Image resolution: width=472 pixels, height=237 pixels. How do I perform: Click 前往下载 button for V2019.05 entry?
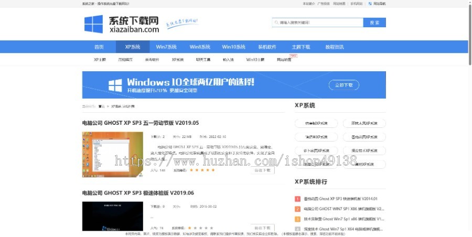tap(263, 170)
